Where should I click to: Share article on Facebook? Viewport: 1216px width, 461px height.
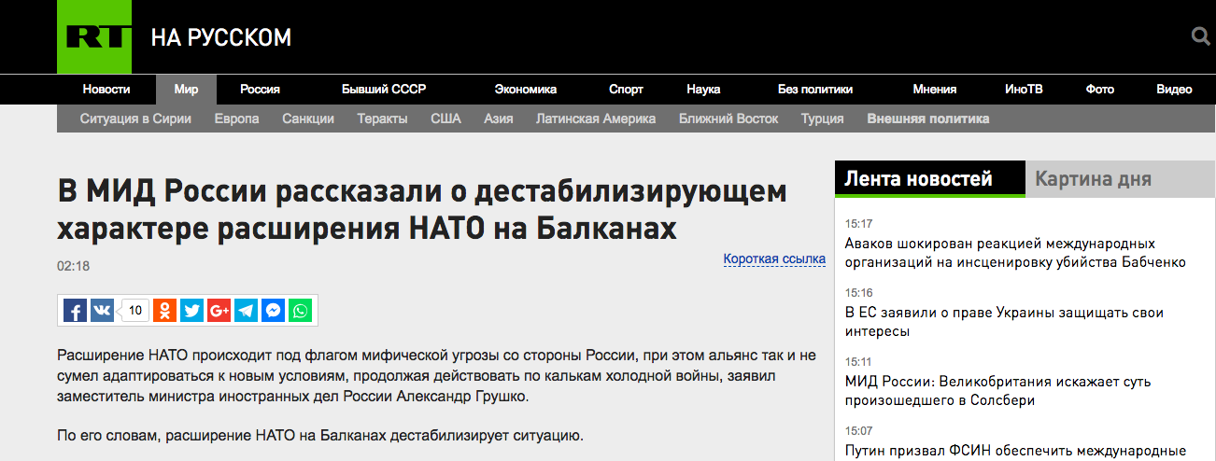[75, 311]
